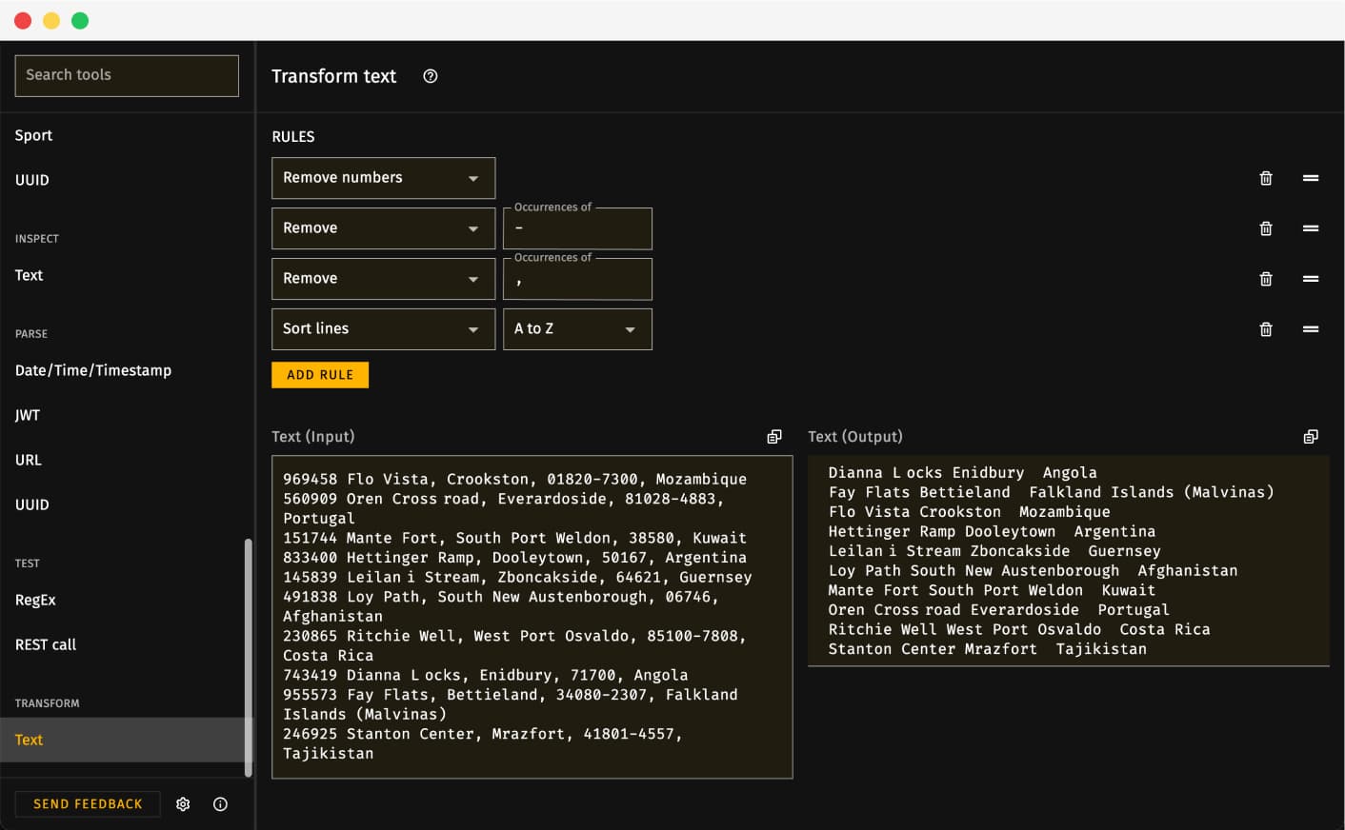Open settings gear in sidebar footer

[x=183, y=804]
